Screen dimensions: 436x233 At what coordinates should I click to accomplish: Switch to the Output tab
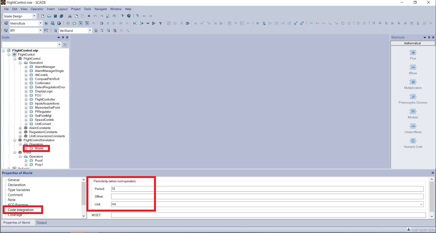click(42, 223)
